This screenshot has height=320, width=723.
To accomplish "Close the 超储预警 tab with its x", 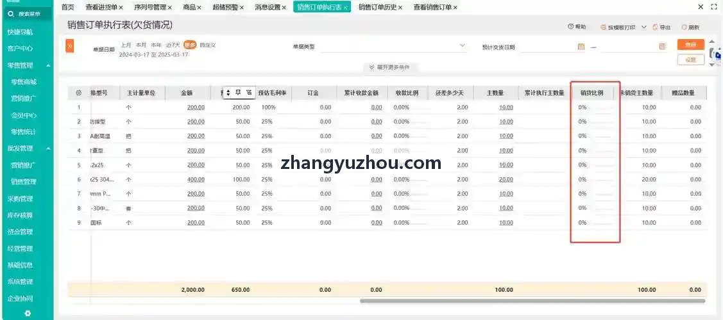I will coord(242,8).
